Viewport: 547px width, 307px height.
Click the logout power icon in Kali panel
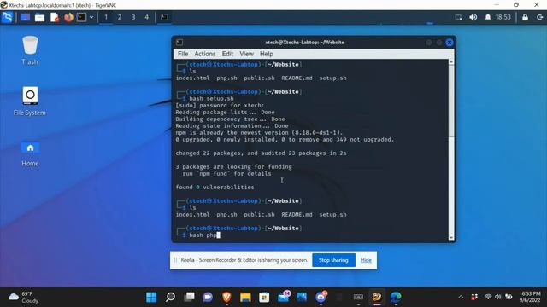pos(539,17)
